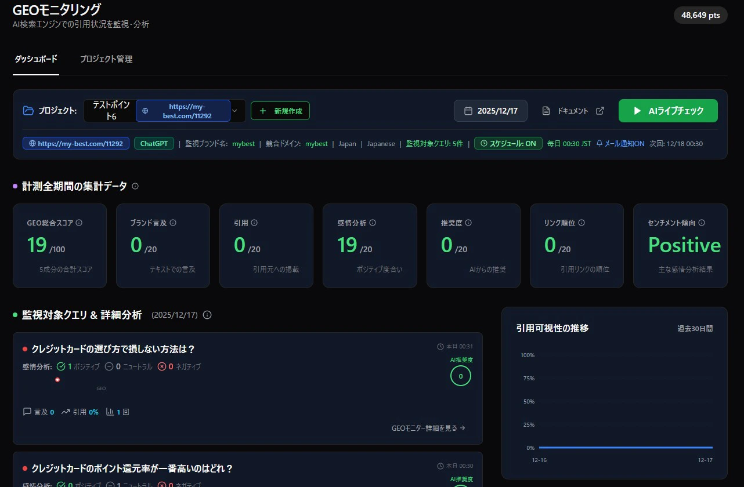Open the プロジェクト管理 tab

[x=106, y=59]
